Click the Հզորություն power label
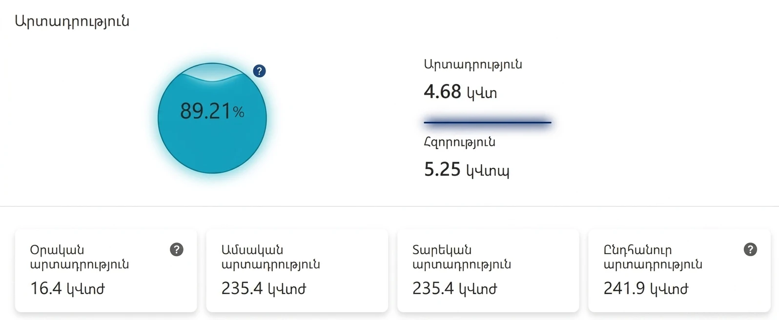779x320 pixels. (x=459, y=142)
